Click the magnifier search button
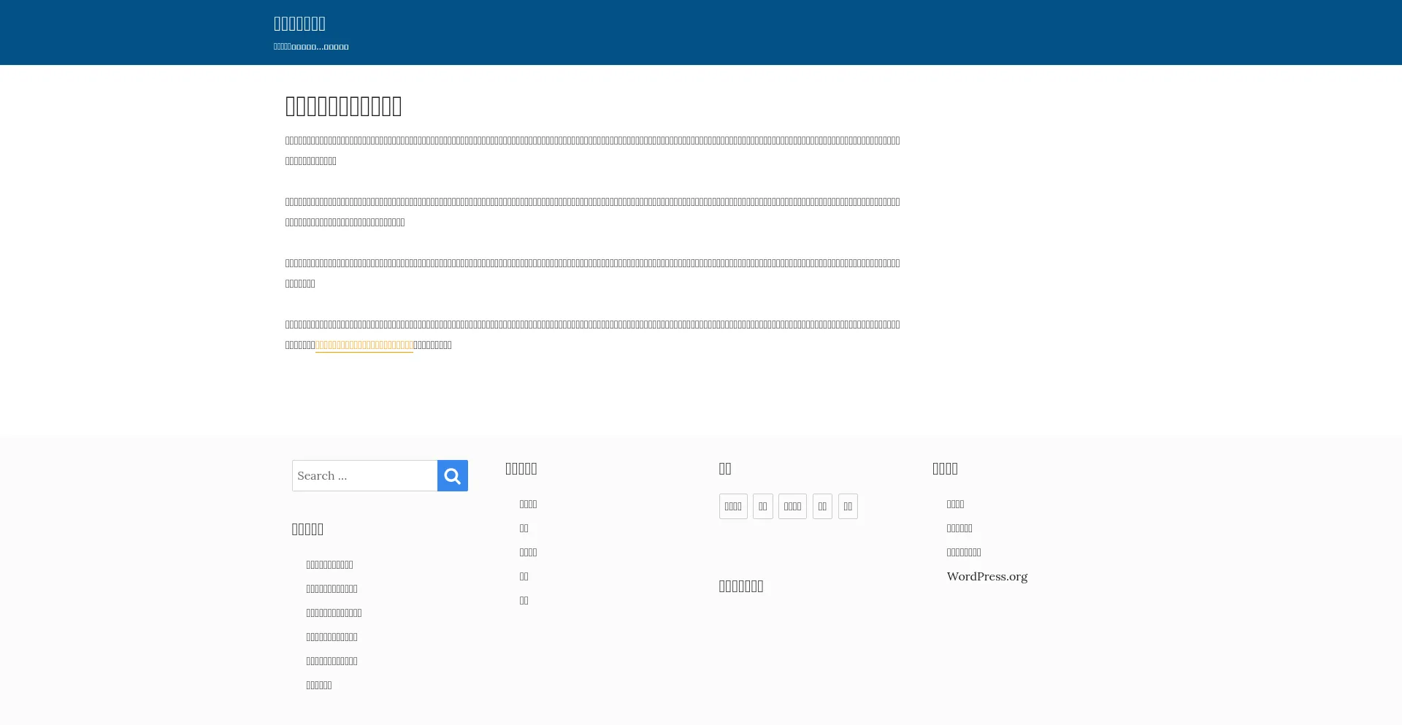 [x=452, y=475]
